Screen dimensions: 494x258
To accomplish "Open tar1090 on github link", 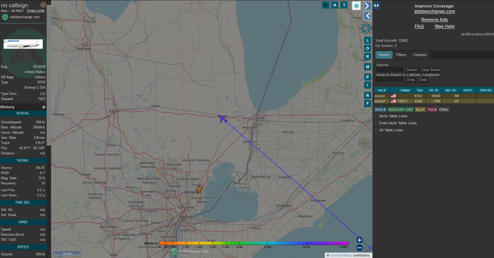I will tap(477, 34).
